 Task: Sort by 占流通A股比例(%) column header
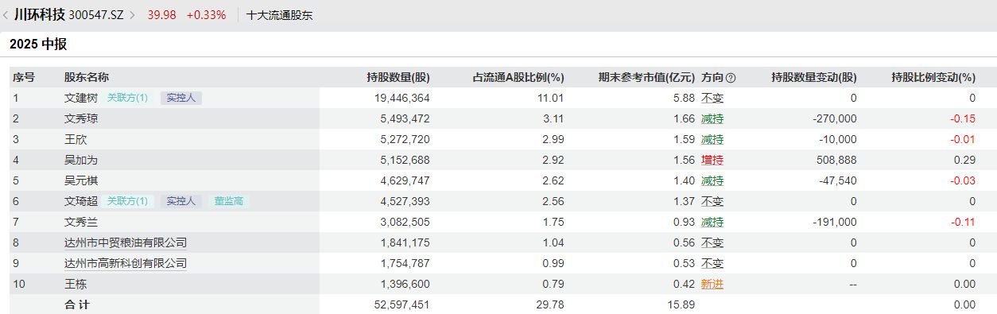coord(518,78)
